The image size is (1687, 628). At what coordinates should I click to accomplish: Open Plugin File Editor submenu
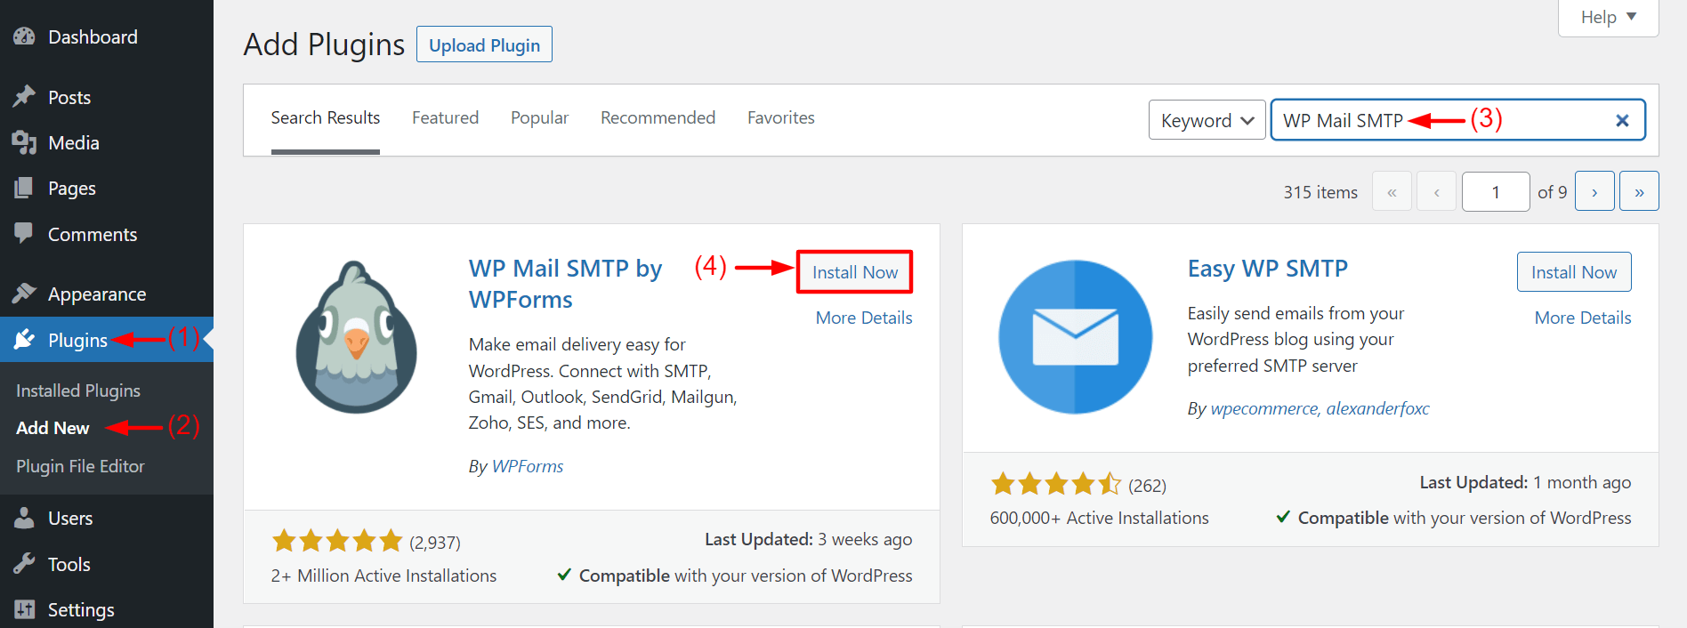pos(80,466)
